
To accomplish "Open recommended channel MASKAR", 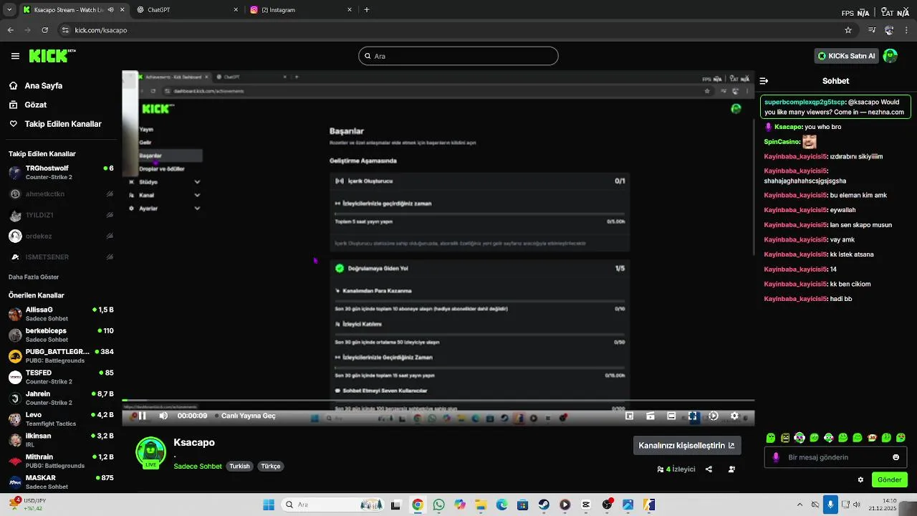I will (61, 482).
